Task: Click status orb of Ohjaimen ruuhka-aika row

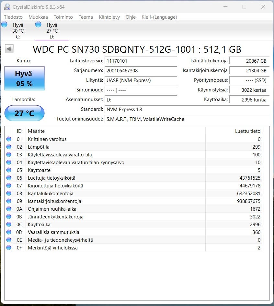Action: (9, 209)
